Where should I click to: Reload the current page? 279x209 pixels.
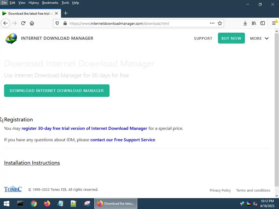(23, 23)
